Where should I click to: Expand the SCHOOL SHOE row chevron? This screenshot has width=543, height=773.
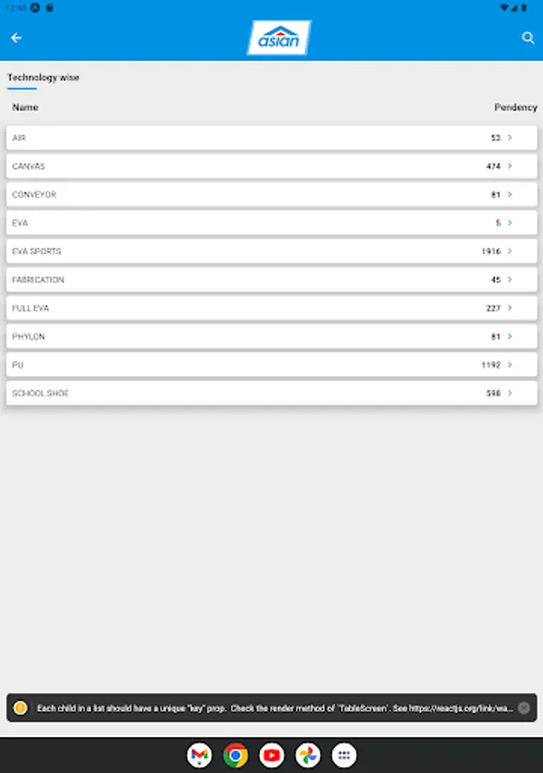pyautogui.click(x=510, y=393)
